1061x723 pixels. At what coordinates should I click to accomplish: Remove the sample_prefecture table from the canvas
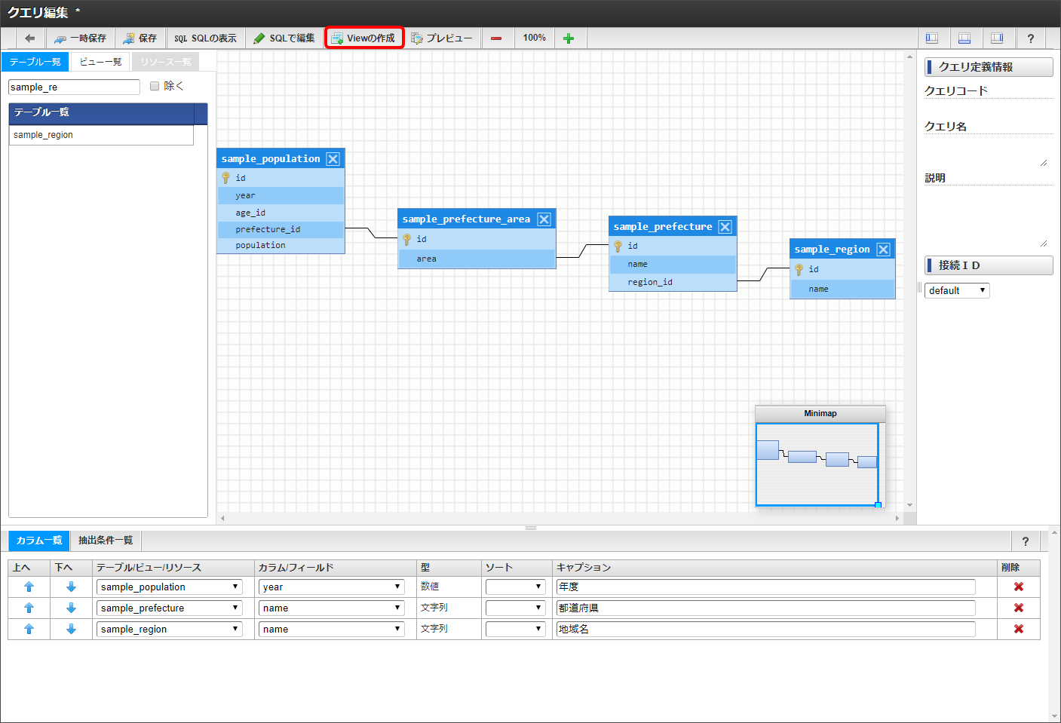(725, 227)
